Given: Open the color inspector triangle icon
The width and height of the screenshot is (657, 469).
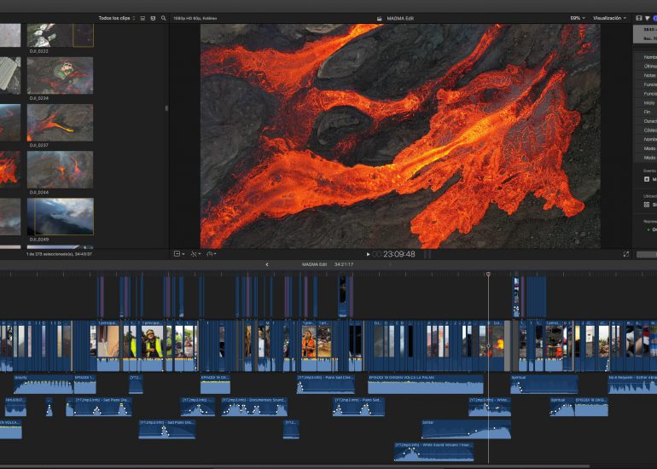Looking at the screenshot, I should click(648, 18).
